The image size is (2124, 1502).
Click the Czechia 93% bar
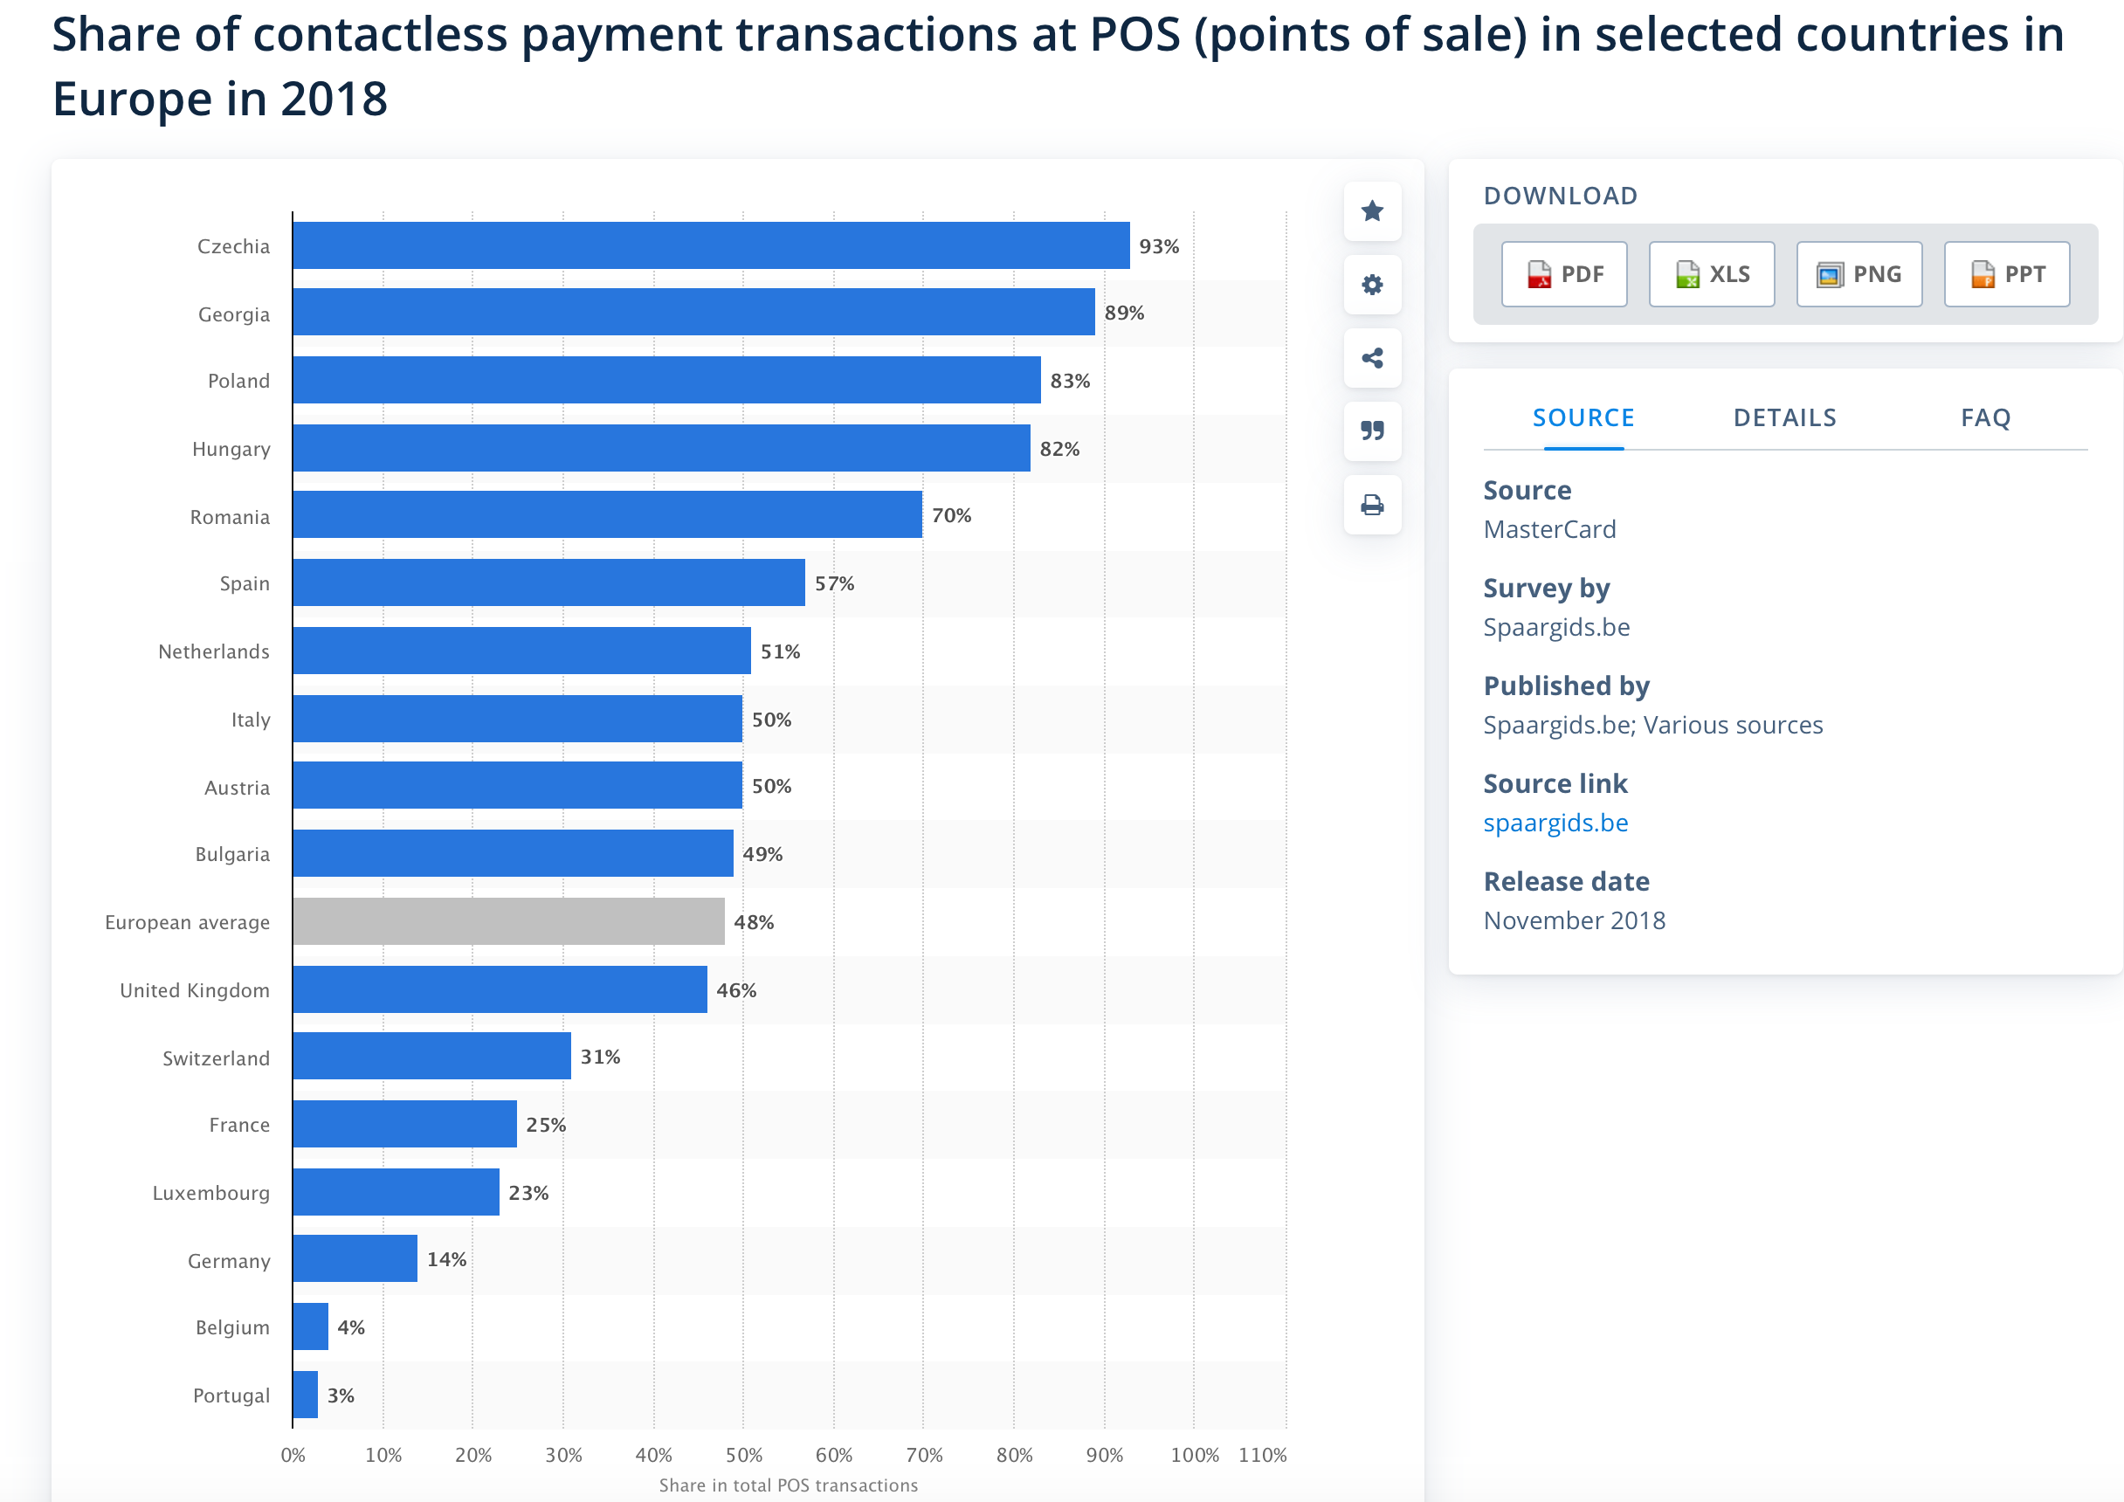click(x=710, y=246)
